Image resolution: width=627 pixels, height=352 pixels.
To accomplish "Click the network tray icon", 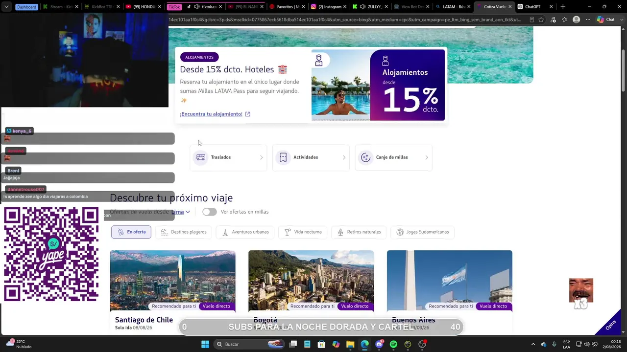I will (579, 344).
